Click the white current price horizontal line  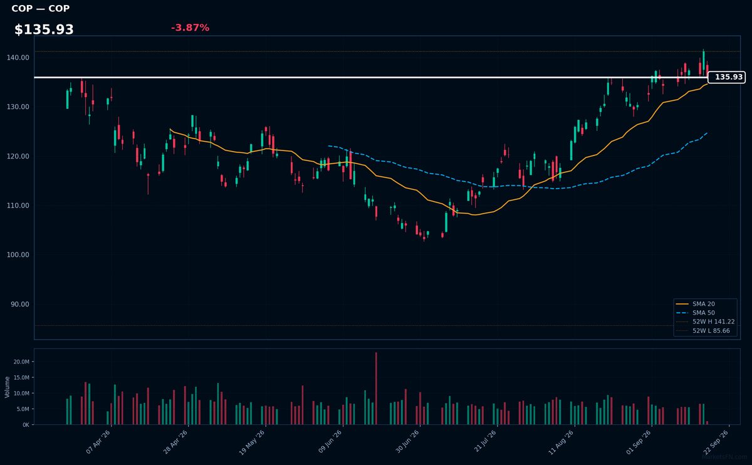[x=371, y=77]
